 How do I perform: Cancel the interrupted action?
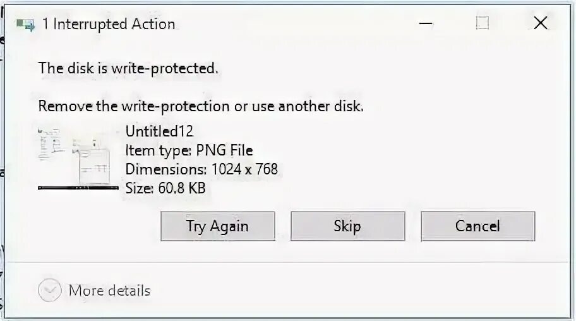[x=477, y=226]
